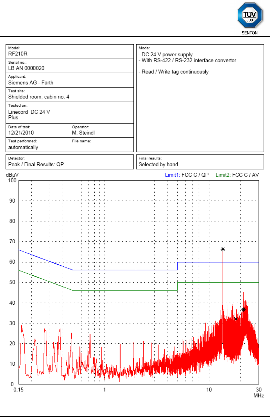270x417 pixels.
Task: Click the 50 tick on the y-axis
Action: coord(12,282)
